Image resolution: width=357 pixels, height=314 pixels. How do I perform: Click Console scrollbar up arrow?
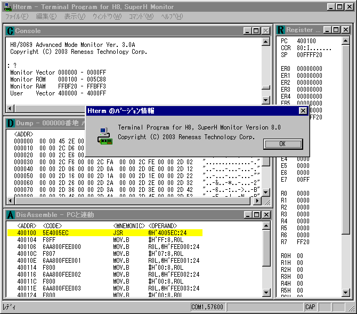tap(266, 42)
